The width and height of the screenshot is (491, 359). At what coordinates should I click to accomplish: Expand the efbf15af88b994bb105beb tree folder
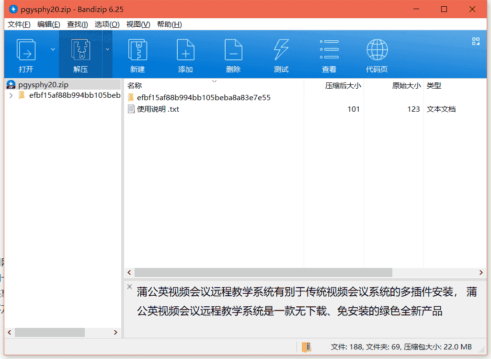[x=11, y=95]
